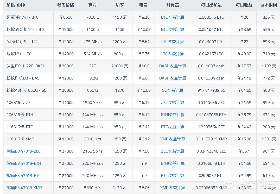Open the 熊猫B3 470*8-XMR miner link
The height and width of the screenshot is (194, 280).
[24, 188]
